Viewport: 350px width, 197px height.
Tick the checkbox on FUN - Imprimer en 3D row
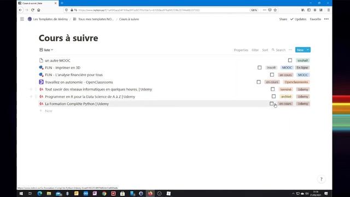pos(259,67)
